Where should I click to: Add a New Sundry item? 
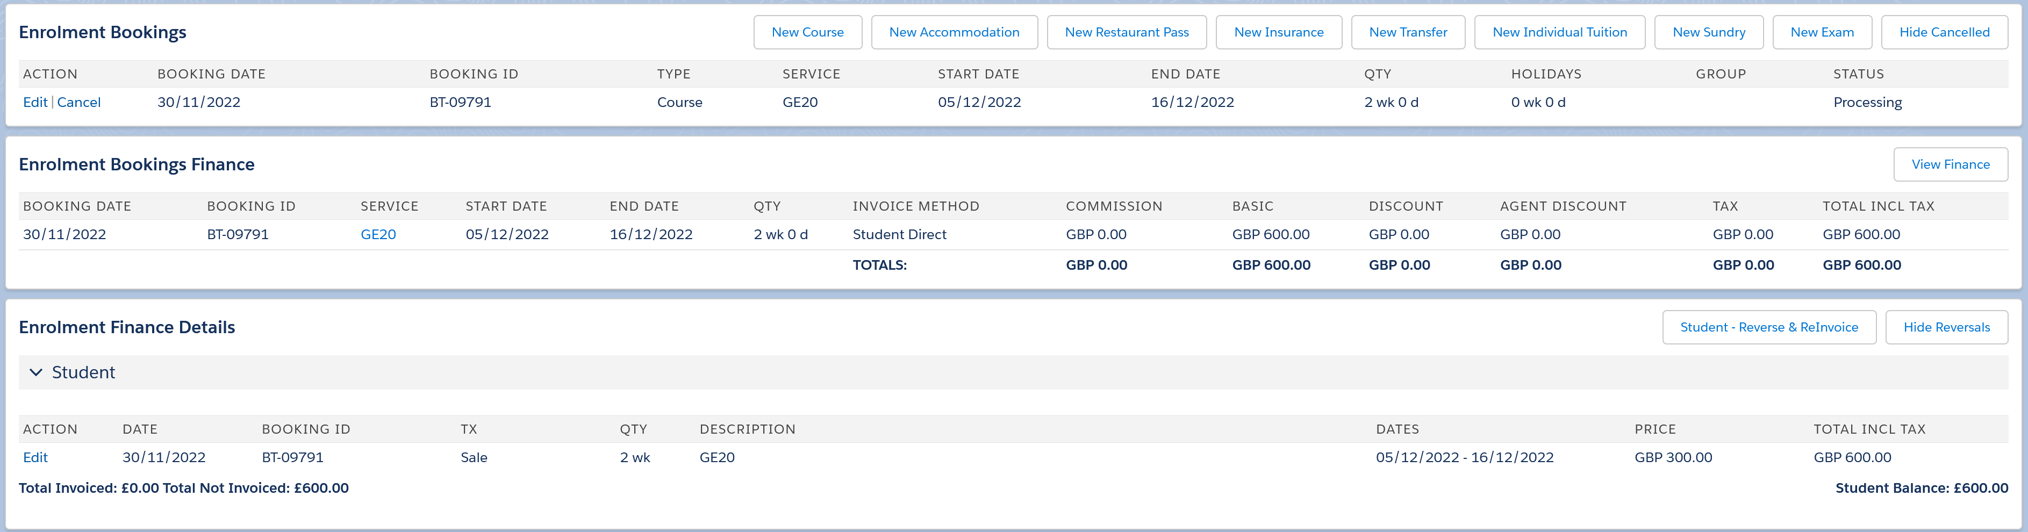[1708, 32]
